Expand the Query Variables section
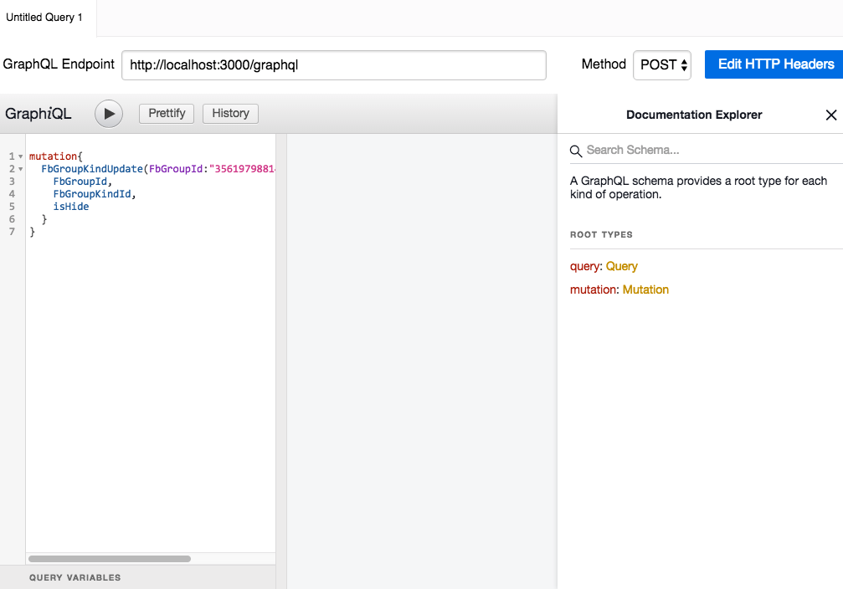The image size is (843, 589). [75, 577]
